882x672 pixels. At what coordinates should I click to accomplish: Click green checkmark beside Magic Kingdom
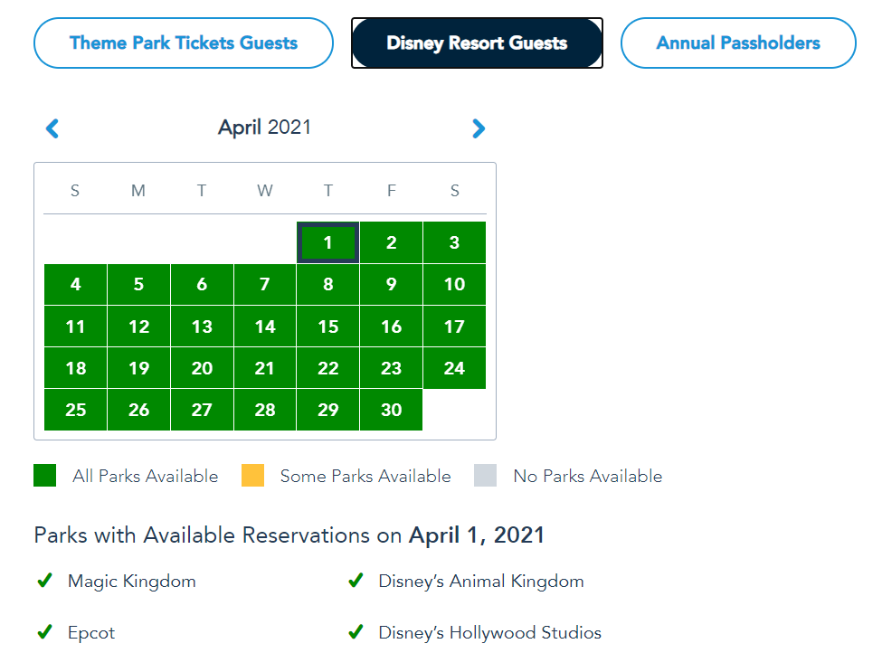pyautogui.click(x=44, y=581)
